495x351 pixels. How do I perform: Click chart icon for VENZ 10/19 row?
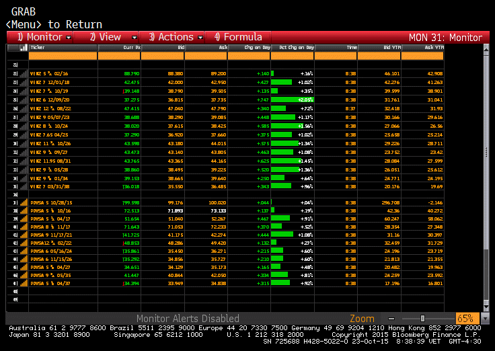point(24,91)
